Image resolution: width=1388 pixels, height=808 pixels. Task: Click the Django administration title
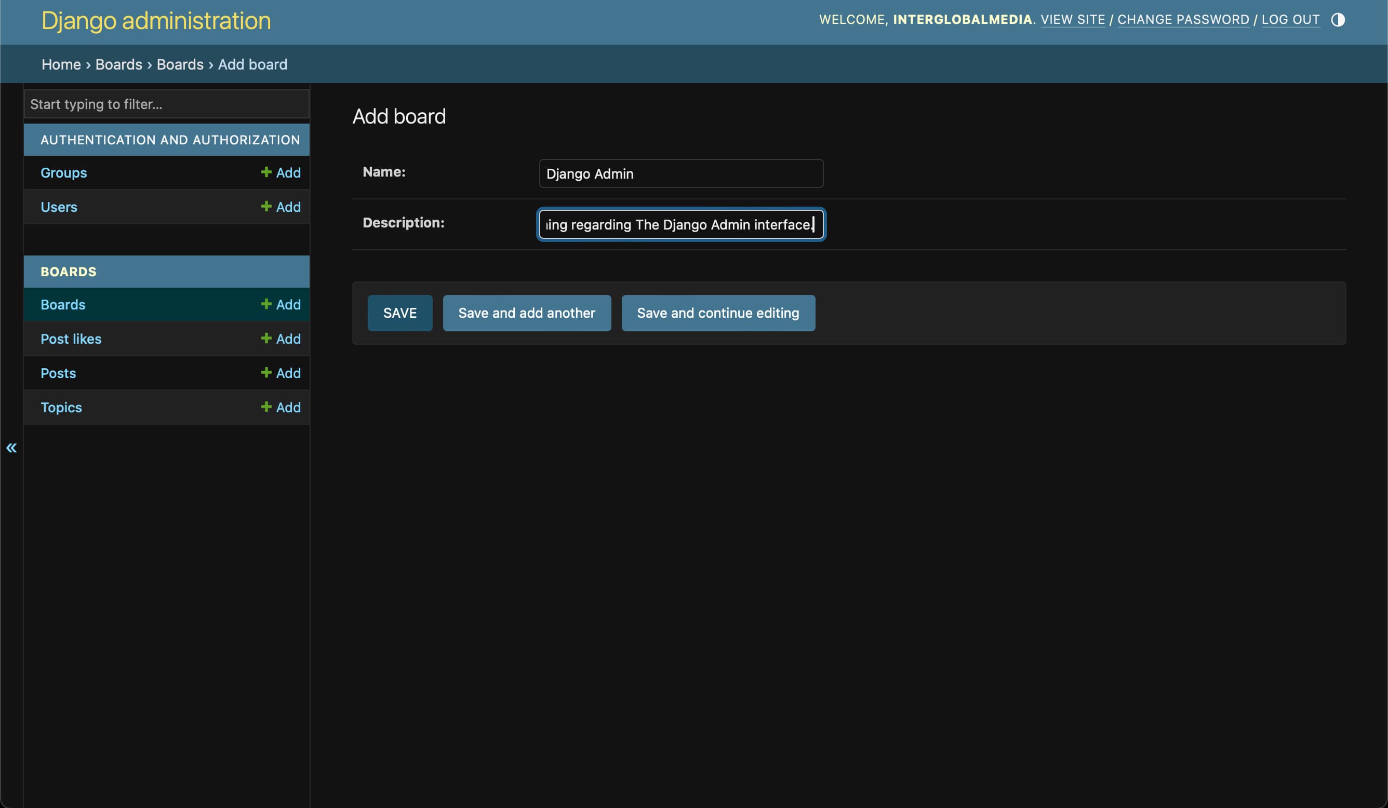pyautogui.click(x=156, y=21)
